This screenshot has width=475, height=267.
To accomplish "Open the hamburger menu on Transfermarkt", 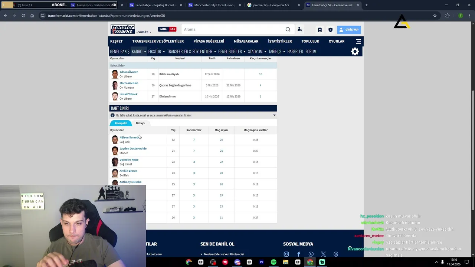I will 358,41.
